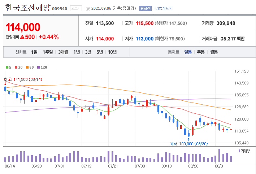Click the 2021.09.06 기준(장마감) date text
This screenshot has height=174, width=256.
click(x=114, y=8)
